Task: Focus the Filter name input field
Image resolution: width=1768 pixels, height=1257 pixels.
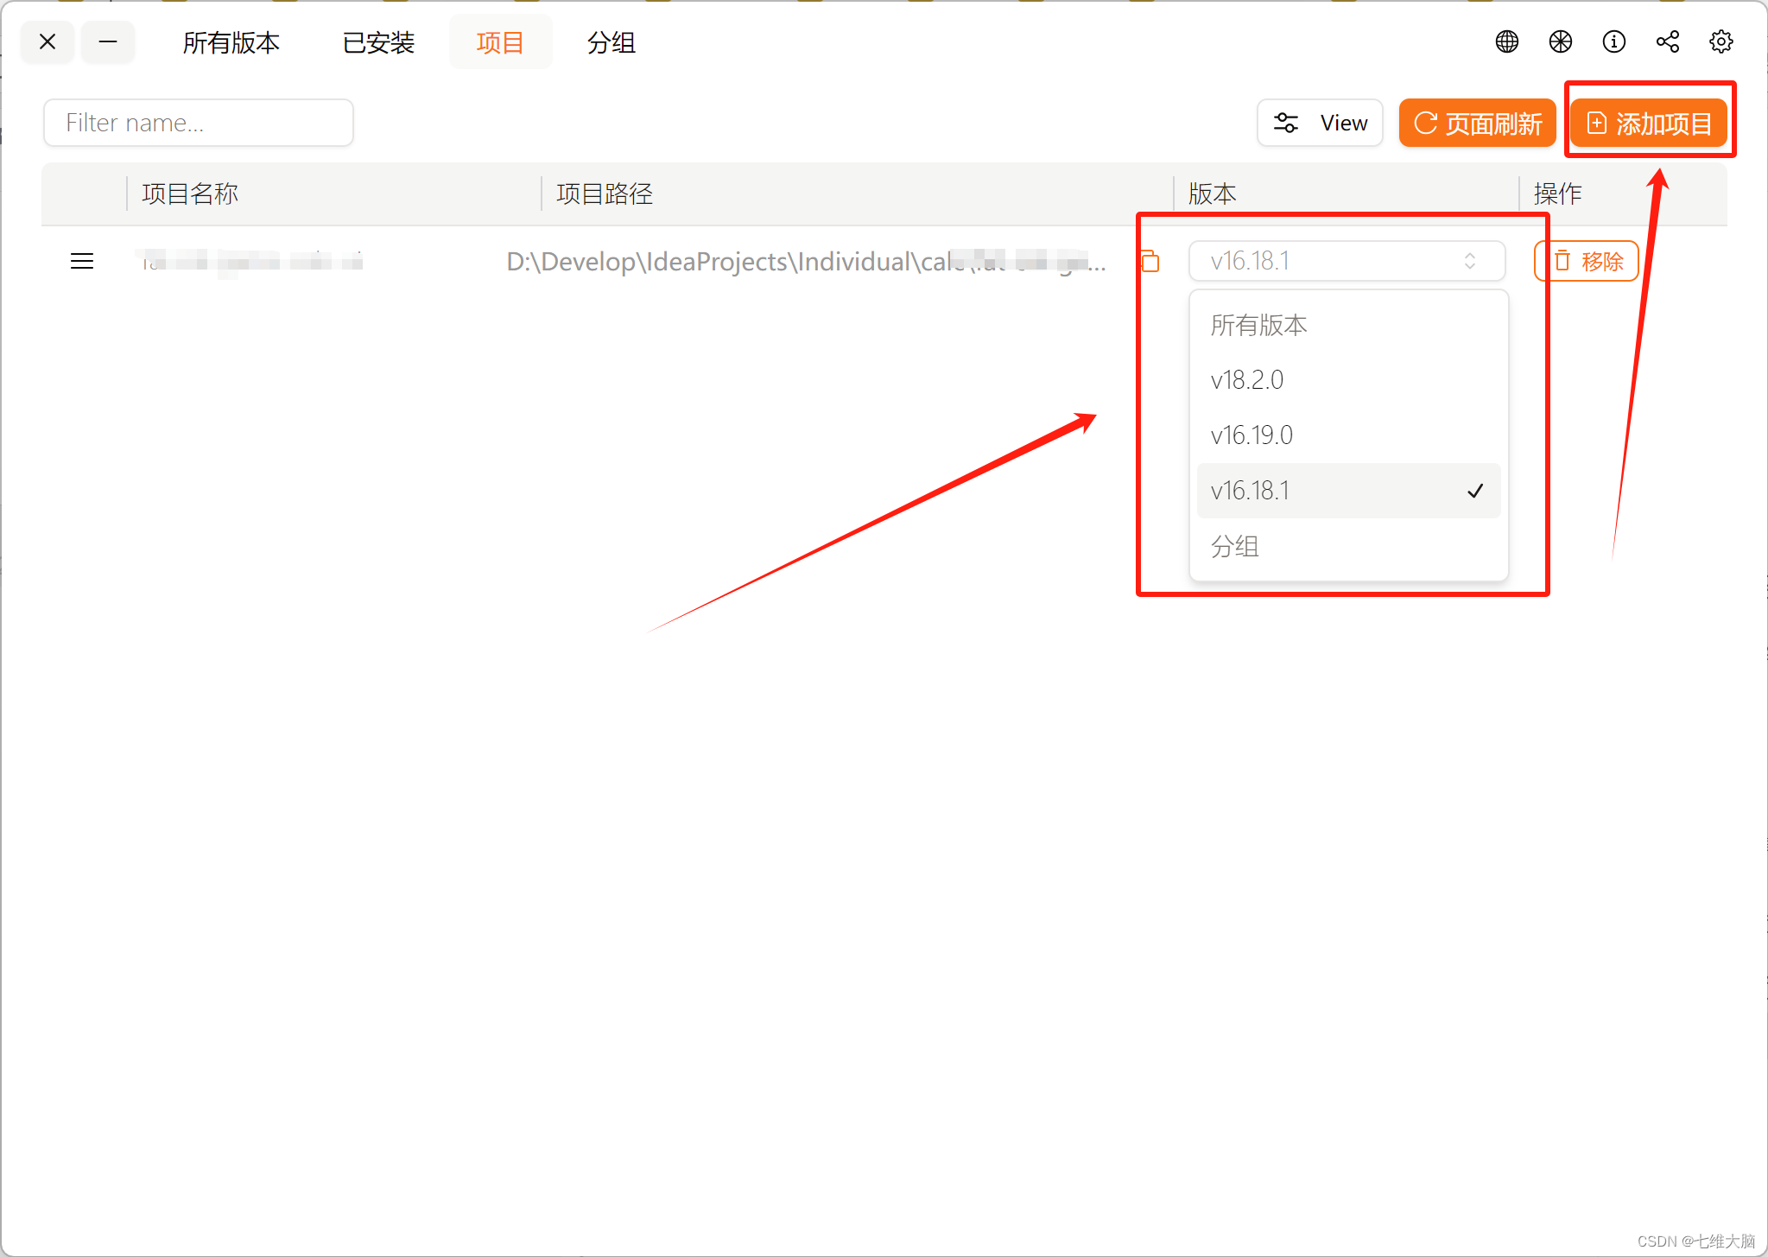Action: [x=199, y=123]
